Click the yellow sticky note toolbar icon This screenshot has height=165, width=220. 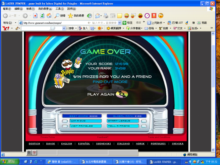click(120, 16)
